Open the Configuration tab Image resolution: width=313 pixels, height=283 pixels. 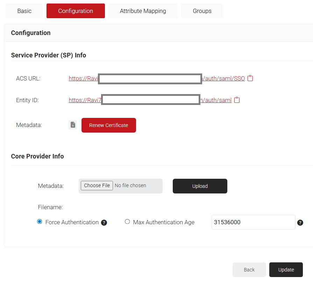76,11
